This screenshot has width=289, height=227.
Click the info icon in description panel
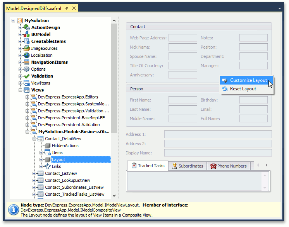click(x=13, y=210)
